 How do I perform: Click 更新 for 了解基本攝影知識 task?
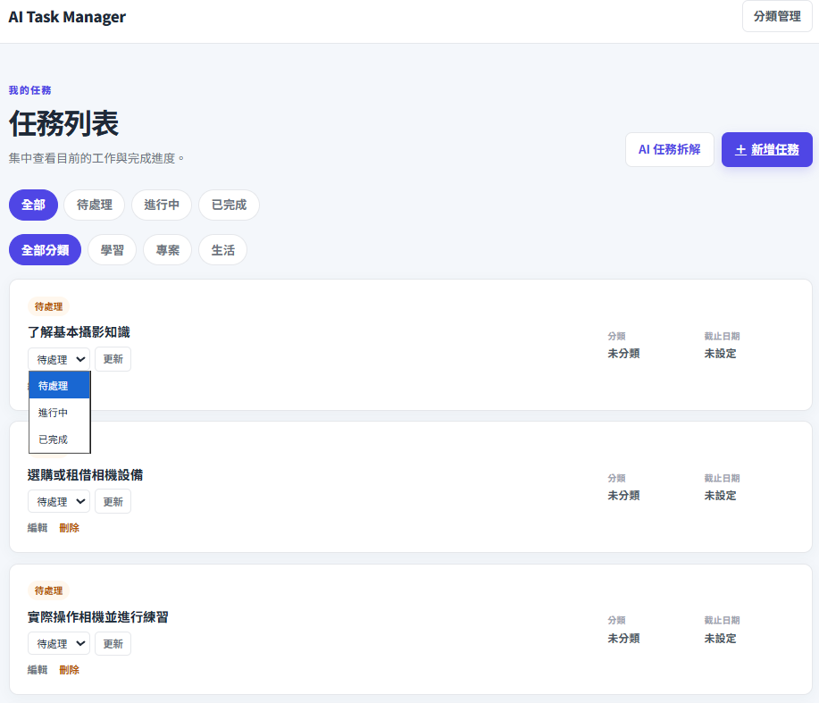pyautogui.click(x=113, y=359)
